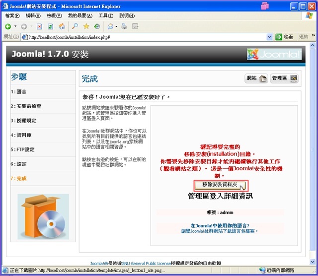318x276 pixels.
Task: Click vertical scrollbar up arrow
Action: (x=313, y=45)
